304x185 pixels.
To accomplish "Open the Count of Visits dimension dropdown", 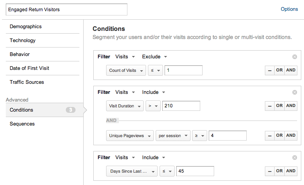I will [x=126, y=71].
